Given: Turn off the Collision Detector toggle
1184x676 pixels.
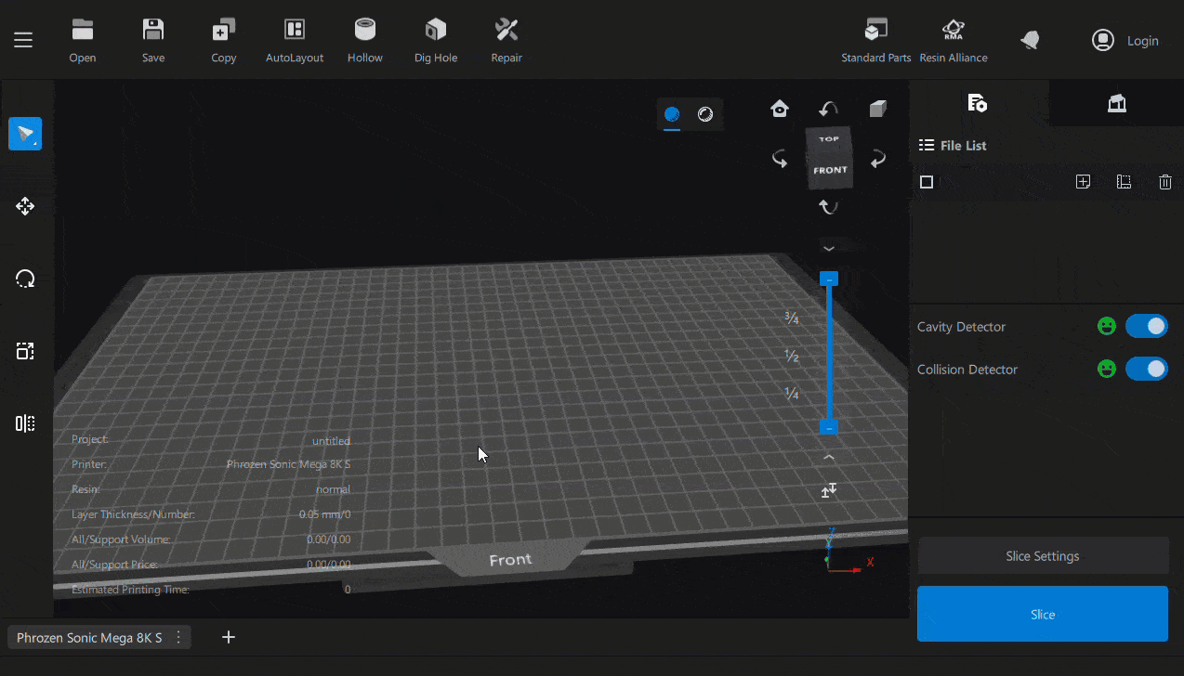Looking at the screenshot, I should point(1146,369).
